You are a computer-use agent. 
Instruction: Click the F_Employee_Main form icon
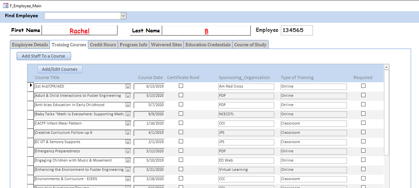(x=6, y=6)
